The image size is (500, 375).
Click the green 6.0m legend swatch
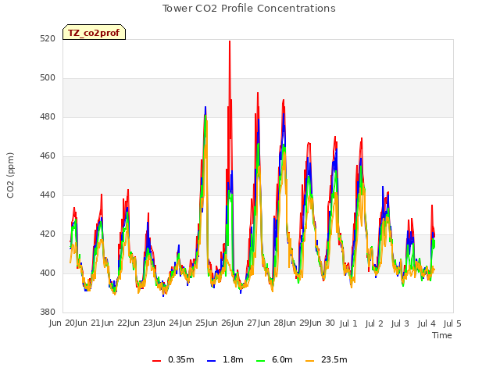[x=260, y=361]
